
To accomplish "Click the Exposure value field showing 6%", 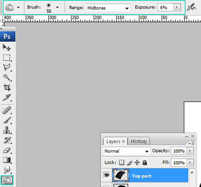I will point(166,8).
